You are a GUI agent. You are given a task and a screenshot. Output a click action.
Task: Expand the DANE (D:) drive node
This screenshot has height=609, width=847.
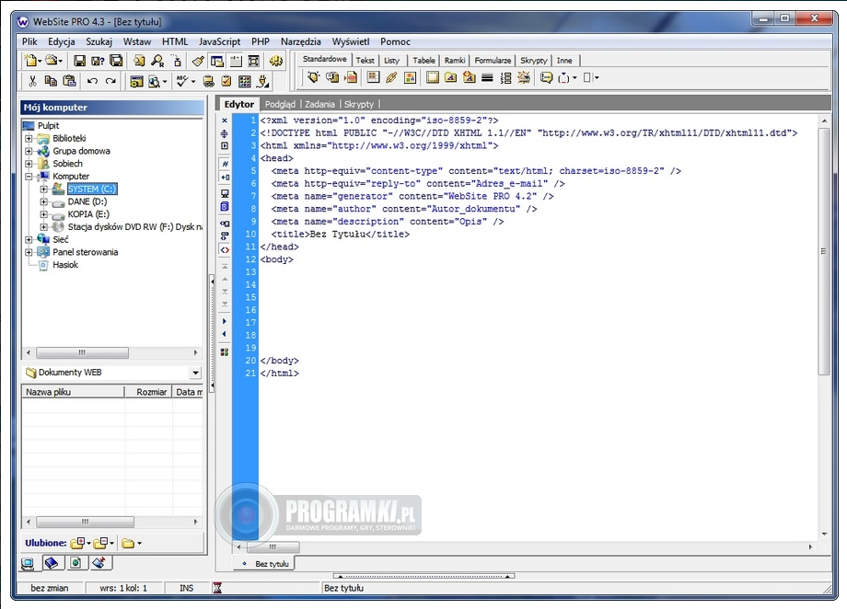point(44,201)
